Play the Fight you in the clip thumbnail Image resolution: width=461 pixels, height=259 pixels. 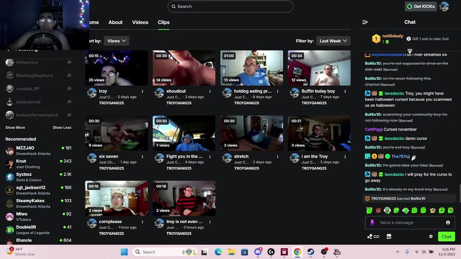[184, 133]
